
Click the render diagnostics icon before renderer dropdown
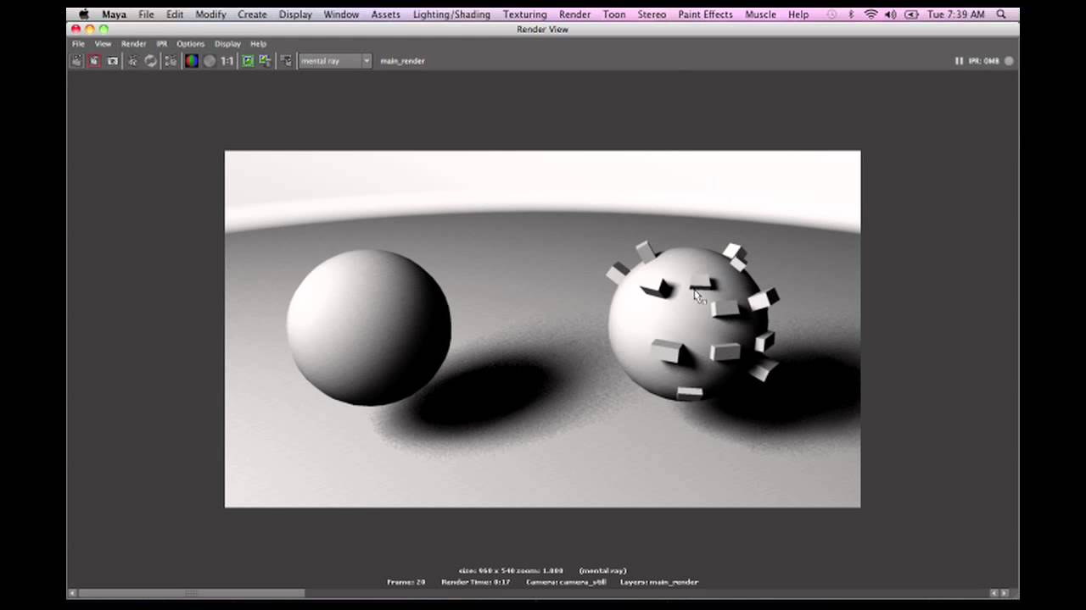pyautogui.click(x=286, y=61)
